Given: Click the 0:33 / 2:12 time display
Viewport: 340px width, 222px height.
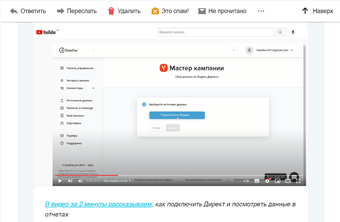Looking at the screenshot, I should click(93, 181).
